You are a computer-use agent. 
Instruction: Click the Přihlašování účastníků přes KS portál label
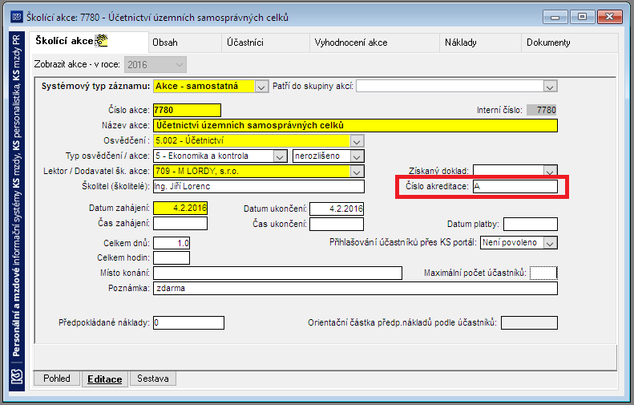[402, 243]
